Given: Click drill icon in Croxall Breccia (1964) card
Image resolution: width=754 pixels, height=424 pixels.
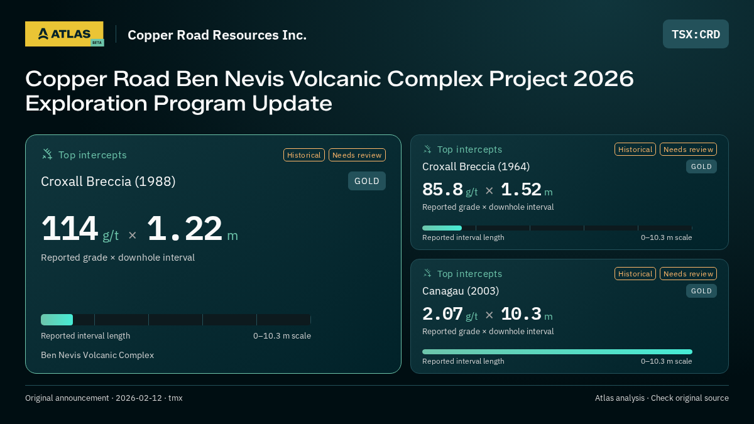Looking at the screenshot, I should click(x=427, y=149).
